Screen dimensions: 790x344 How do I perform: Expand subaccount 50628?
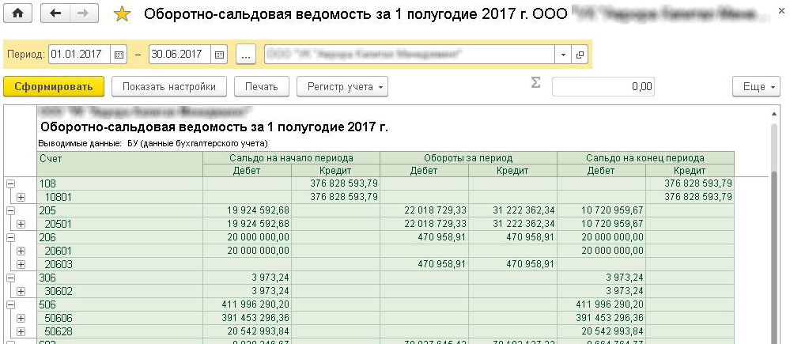tap(21, 331)
